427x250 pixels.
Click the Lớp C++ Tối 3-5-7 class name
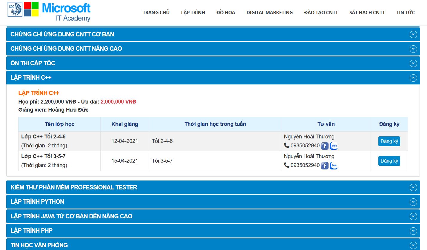coord(43,156)
